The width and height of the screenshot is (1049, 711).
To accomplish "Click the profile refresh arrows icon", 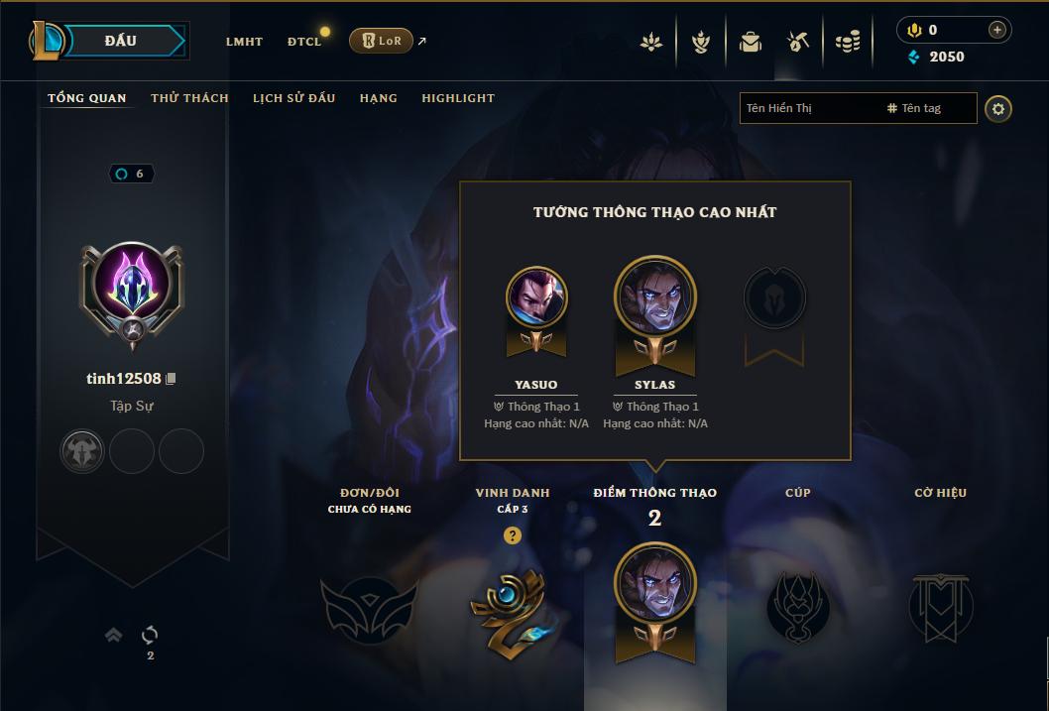I will 150,634.
